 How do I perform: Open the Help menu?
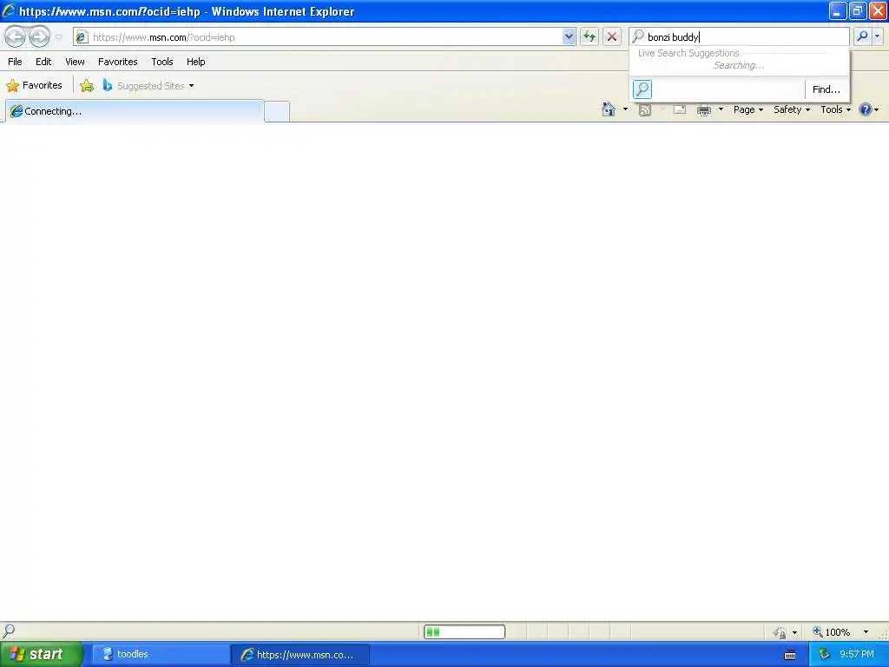[196, 62]
